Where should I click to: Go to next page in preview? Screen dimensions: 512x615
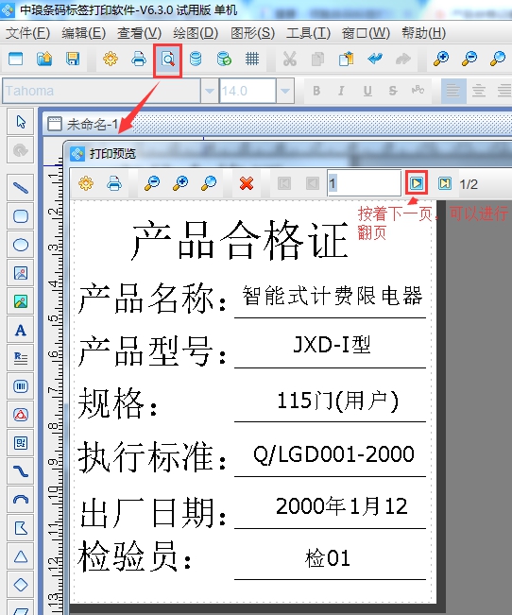tap(417, 182)
